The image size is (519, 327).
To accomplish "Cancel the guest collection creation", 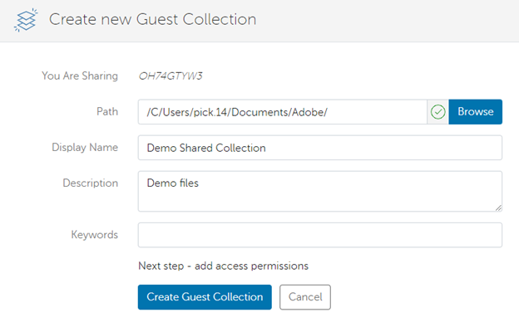I will [305, 297].
